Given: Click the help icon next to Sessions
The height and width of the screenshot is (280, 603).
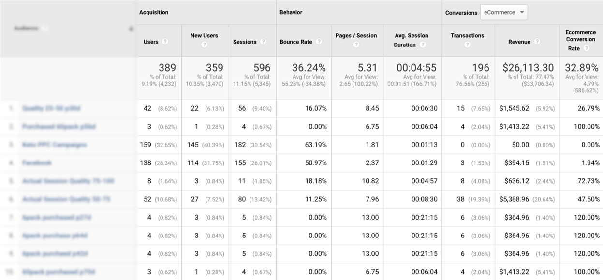Looking at the screenshot, I should pyautogui.click(x=264, y=42).
